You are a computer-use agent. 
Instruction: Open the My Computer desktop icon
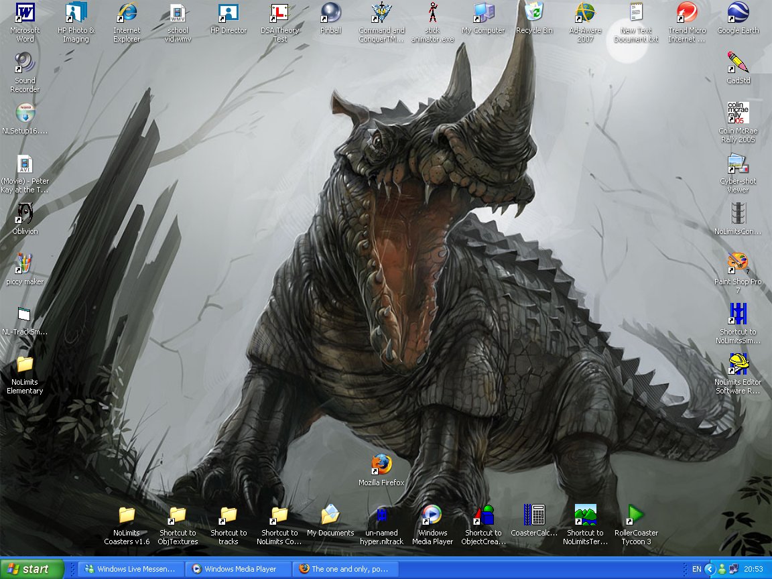coord(483,13)
